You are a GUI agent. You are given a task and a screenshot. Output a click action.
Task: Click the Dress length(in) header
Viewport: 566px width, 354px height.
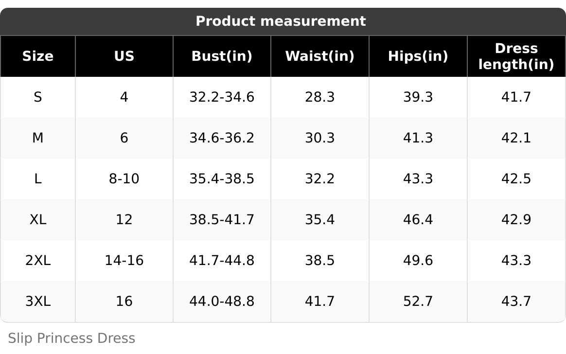516,56
